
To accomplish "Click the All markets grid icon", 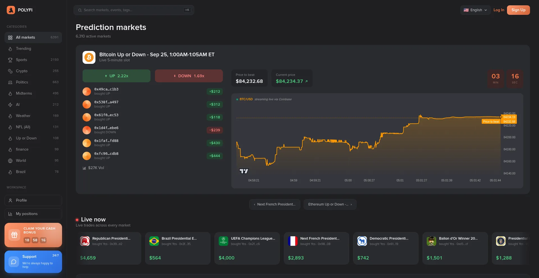I will pyautogui.click(x=10, y=38).
